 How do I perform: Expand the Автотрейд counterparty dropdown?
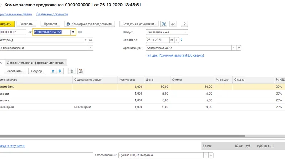85,40
